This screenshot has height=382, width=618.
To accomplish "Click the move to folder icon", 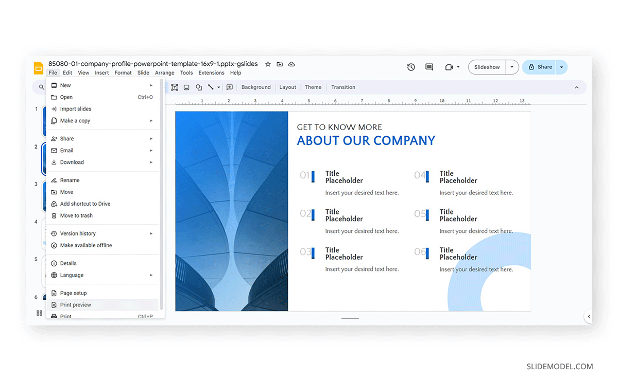I will pos(280,64).
